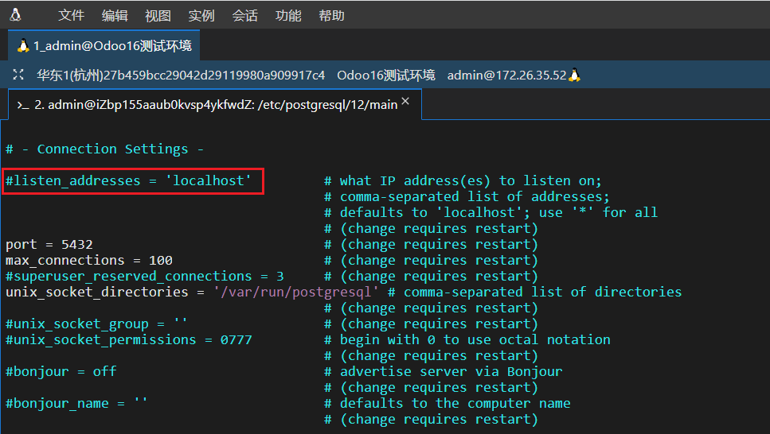Open the 视图 menu
The height and width of the screenshot is (434, 770).
tap(158, 16)
